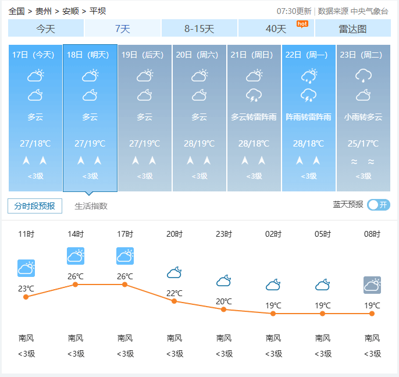Click the 20时 night cloud icon

(174, 272)
